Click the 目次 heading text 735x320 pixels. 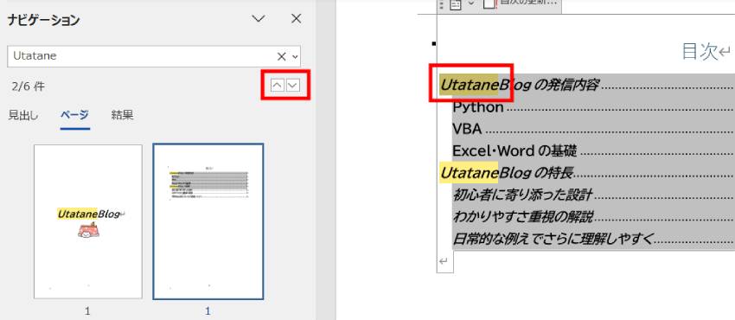click(700, 51)
